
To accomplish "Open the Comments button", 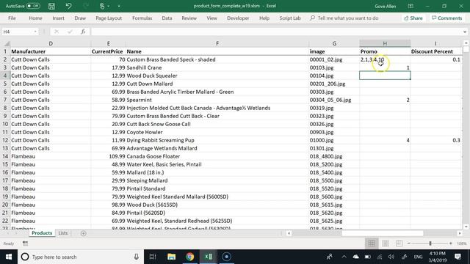I will (447, 18).
